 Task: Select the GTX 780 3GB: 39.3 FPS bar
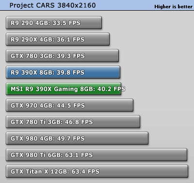62,56
